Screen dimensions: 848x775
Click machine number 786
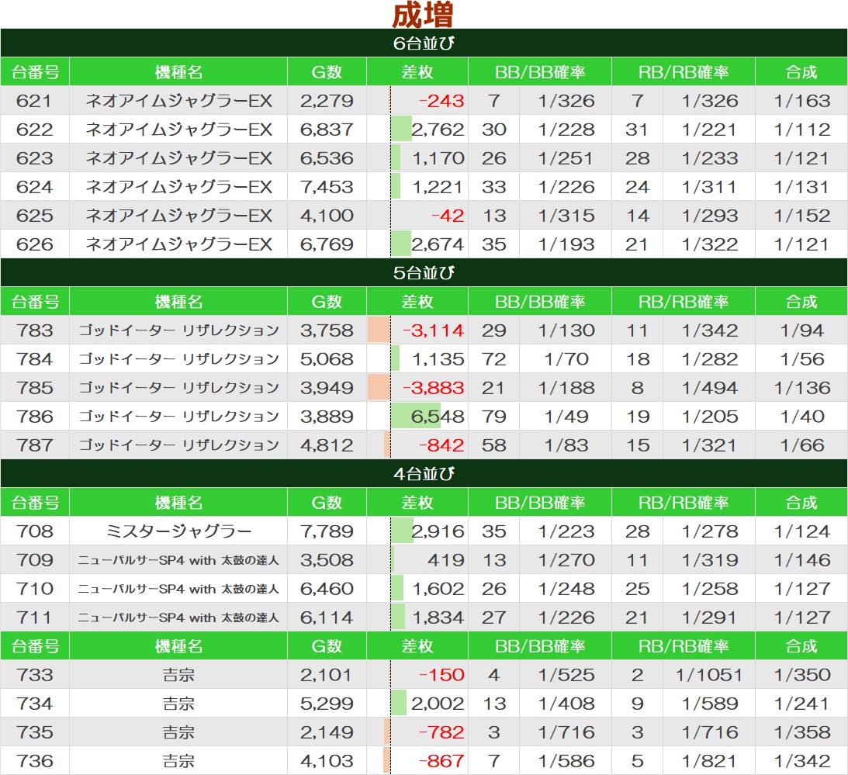click(35, 416)
